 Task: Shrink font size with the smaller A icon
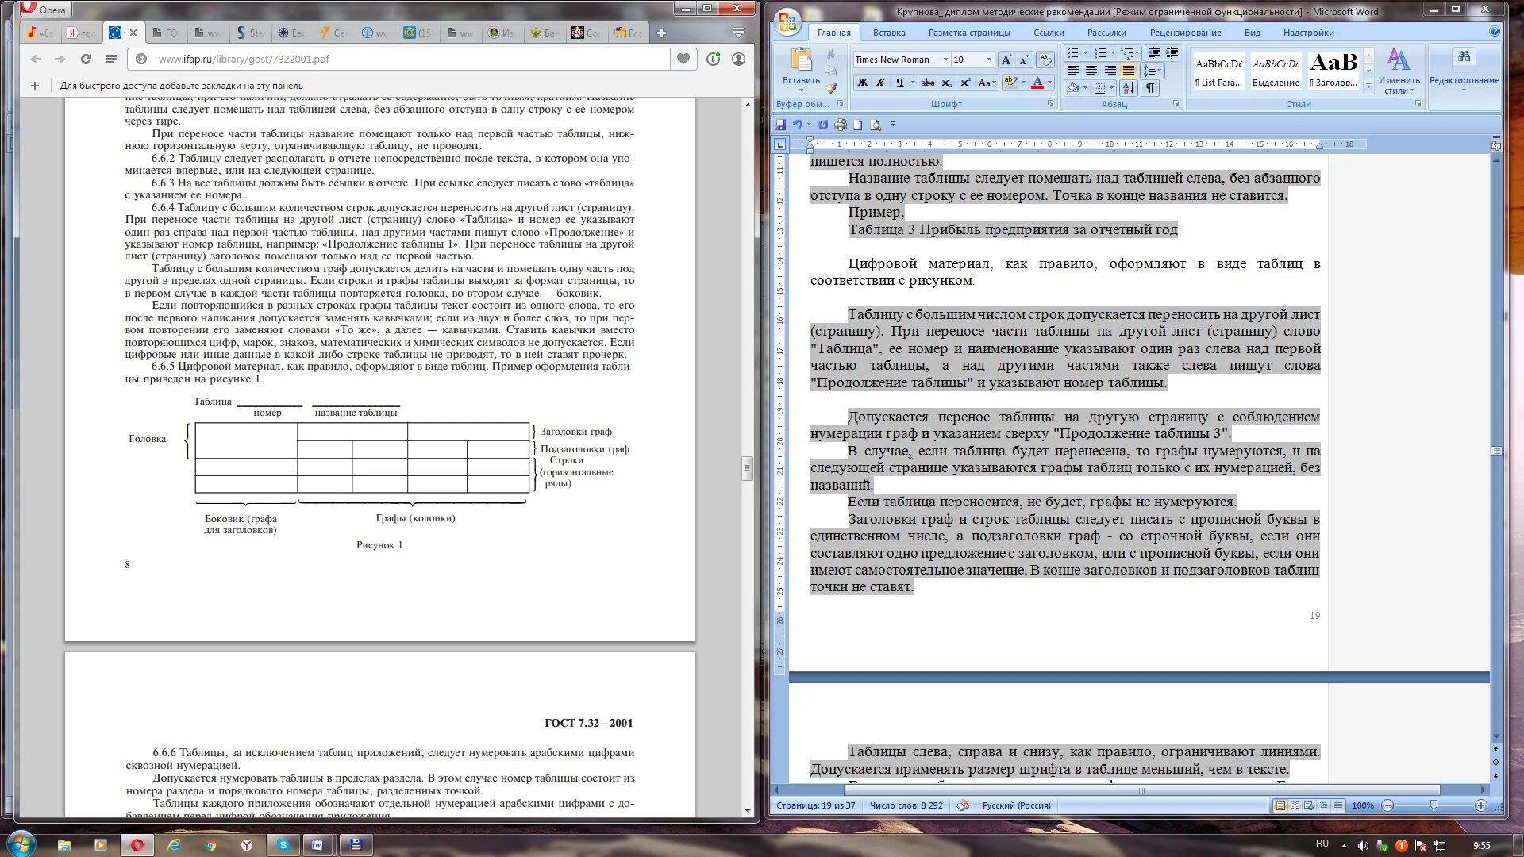pos(1024,60)
